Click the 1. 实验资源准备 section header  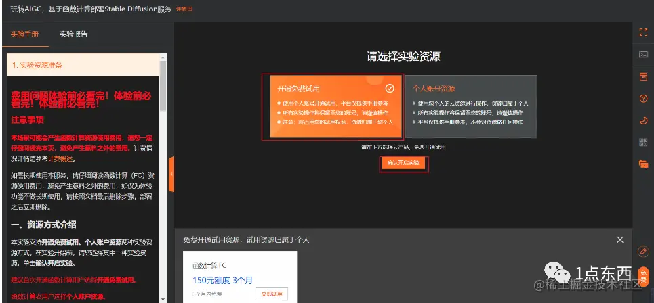tap(83, 65)
